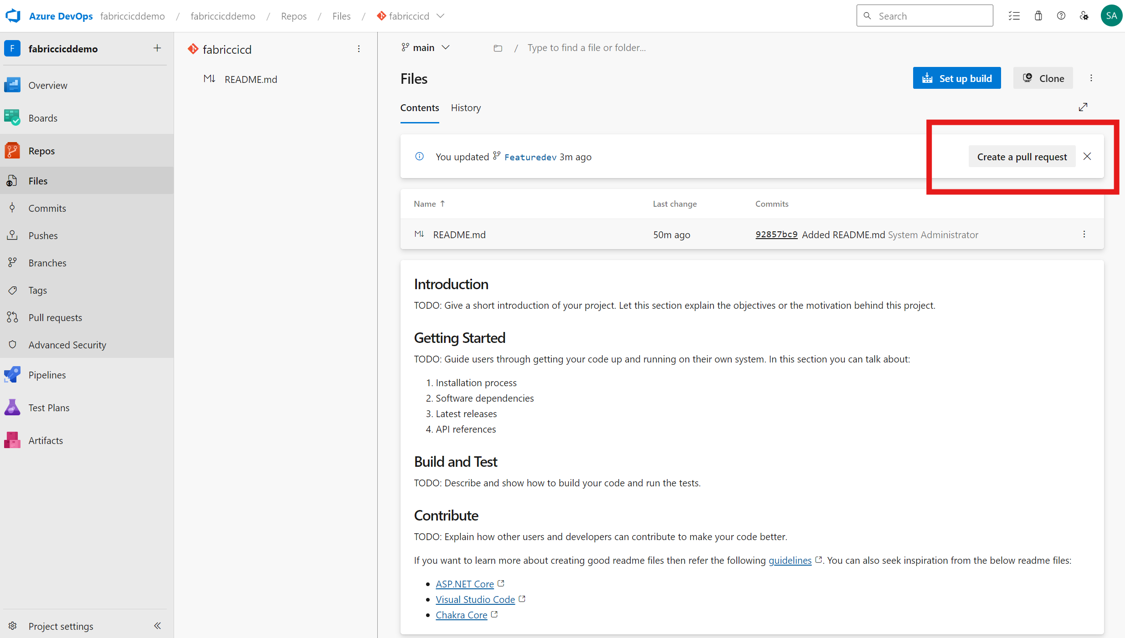Sort files by Name column
The width and height of the screenshot is (1125, 638).
(425, 204)
